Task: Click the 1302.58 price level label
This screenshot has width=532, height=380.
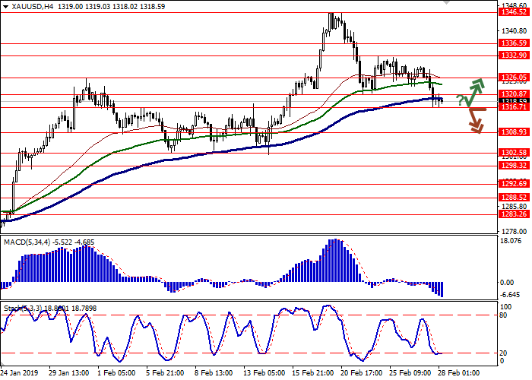Action: tap(514, 152)
